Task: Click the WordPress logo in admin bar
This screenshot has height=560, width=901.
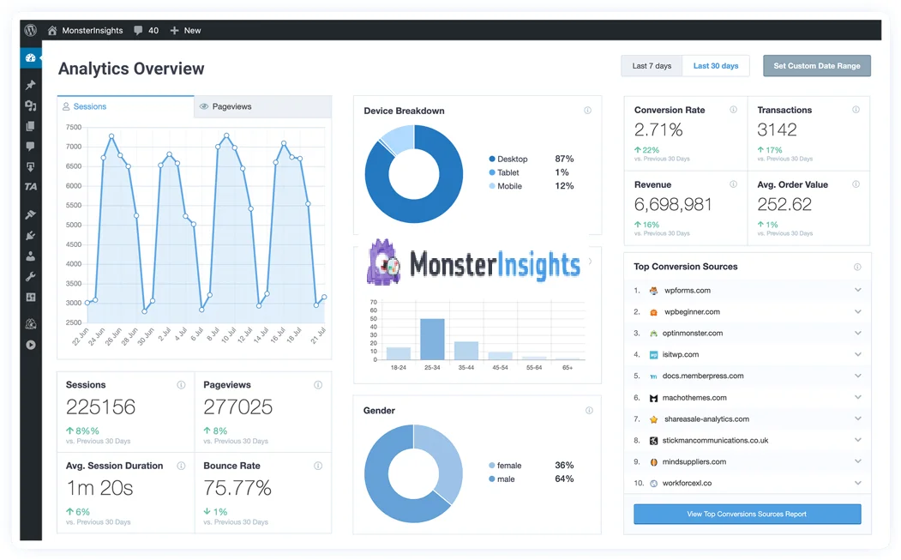Action: pyautogui.click(x=30, y=30)
